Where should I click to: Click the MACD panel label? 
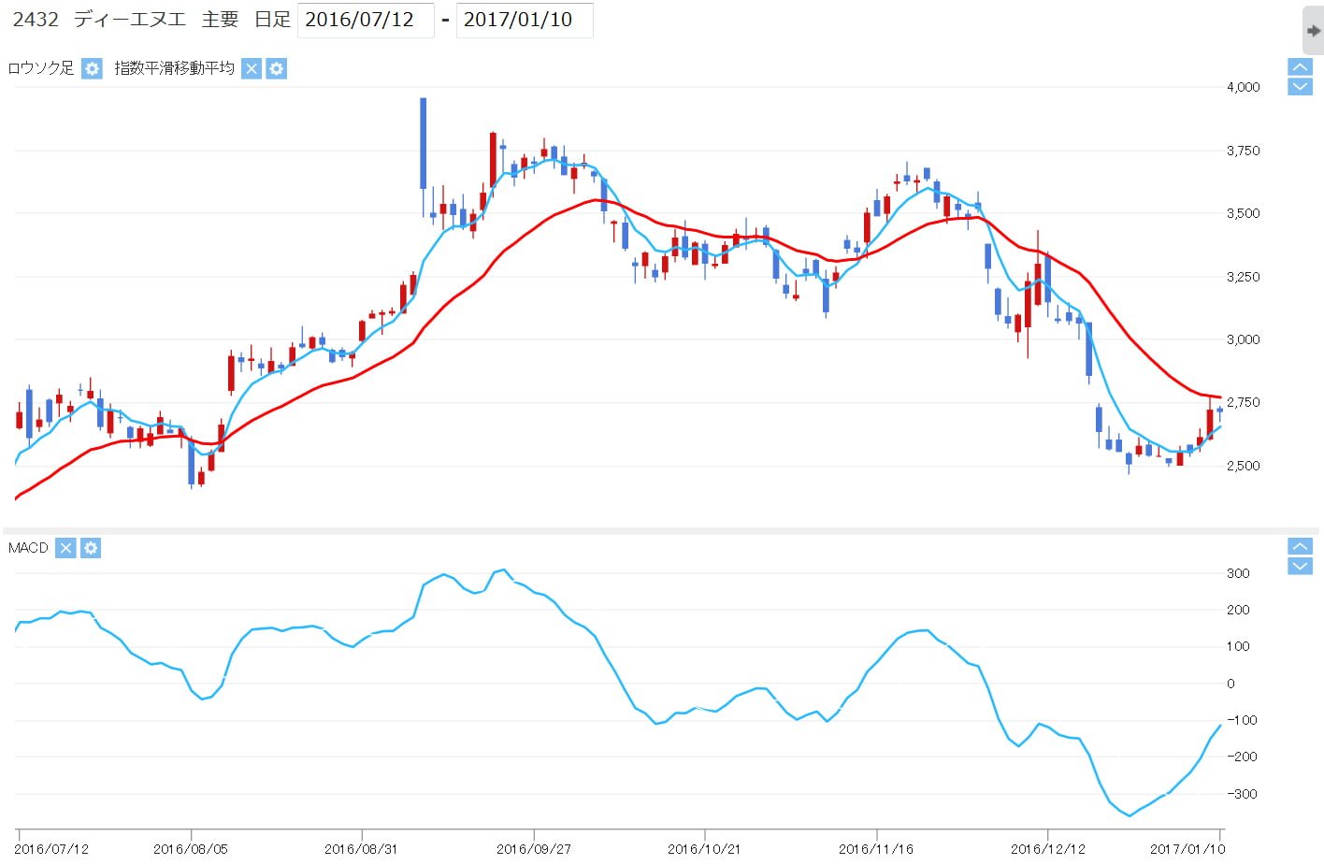point(28,548)
